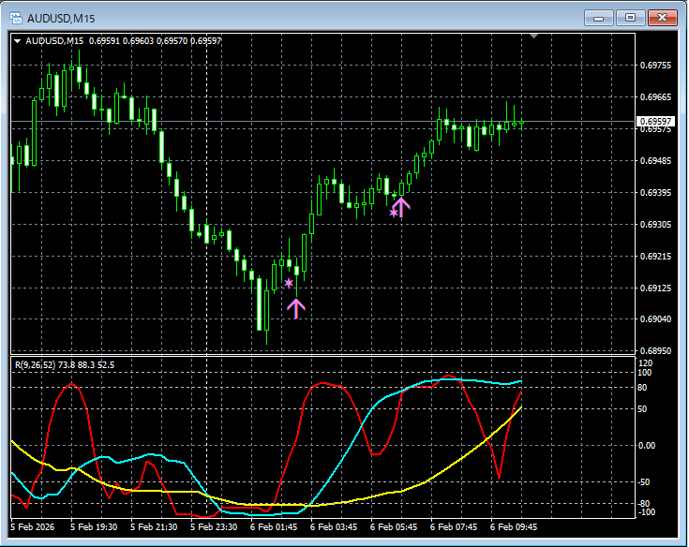
Task: Click the 6 Feb 01:45 time axis label
Action: click(x=276, y=527)
